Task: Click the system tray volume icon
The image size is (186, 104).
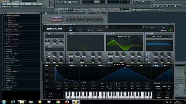Action: point(171,102)
